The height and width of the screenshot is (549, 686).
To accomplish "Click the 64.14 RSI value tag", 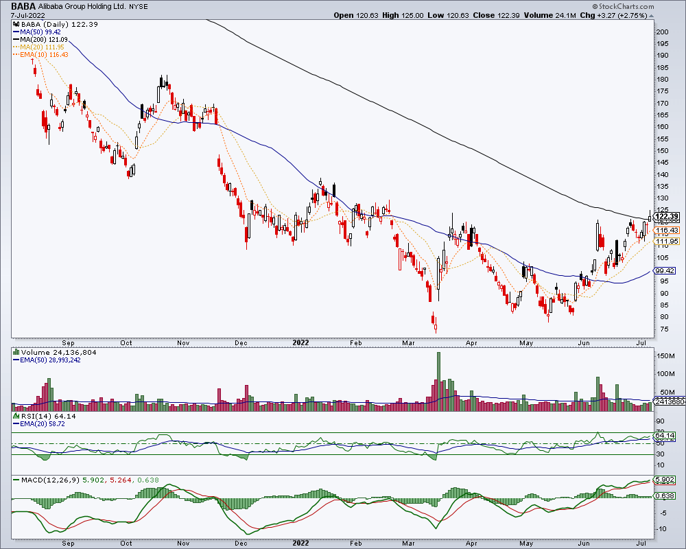I will click(x=665, y=436).
